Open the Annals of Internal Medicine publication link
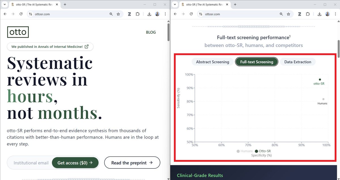Image resolution: width=340 pixels, height=180 pixels. [50, 47]
